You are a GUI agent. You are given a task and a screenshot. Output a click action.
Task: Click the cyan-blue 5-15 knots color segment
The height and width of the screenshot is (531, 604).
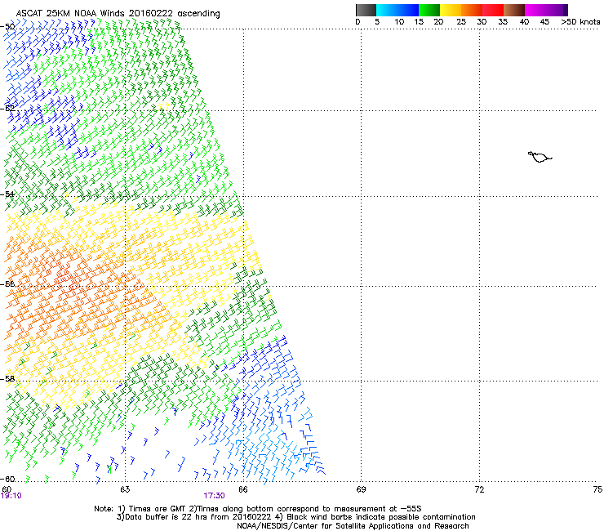[x=397, y=10]
